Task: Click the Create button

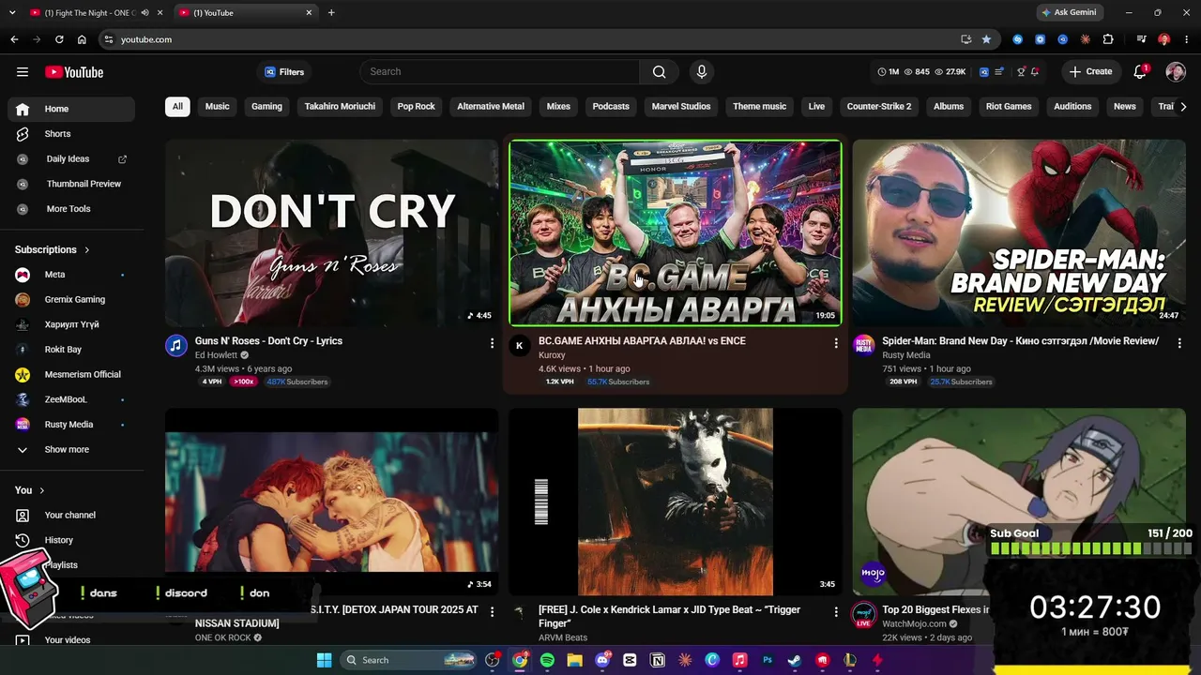Action: tap(1091, 72)
